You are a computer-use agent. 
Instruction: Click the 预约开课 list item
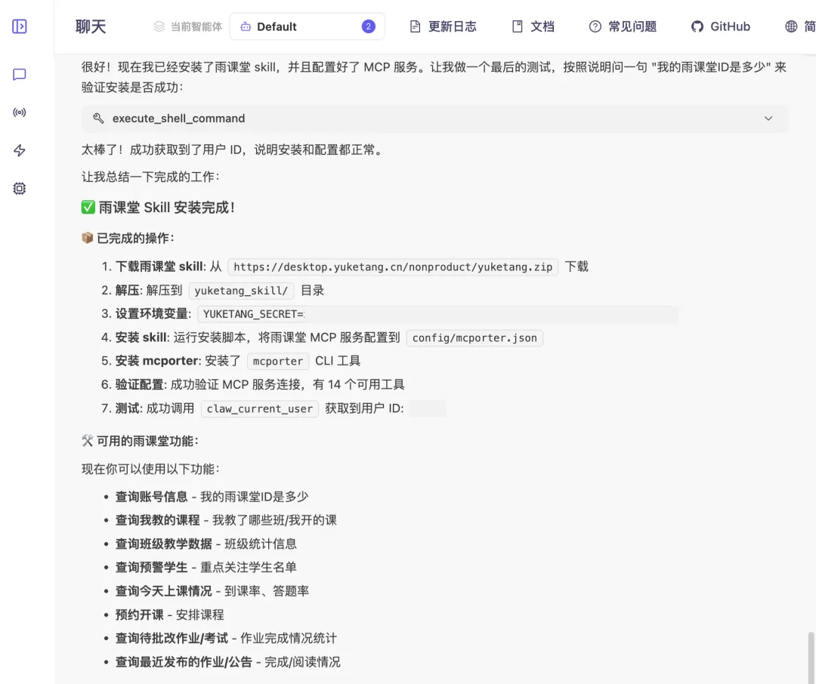169,615
